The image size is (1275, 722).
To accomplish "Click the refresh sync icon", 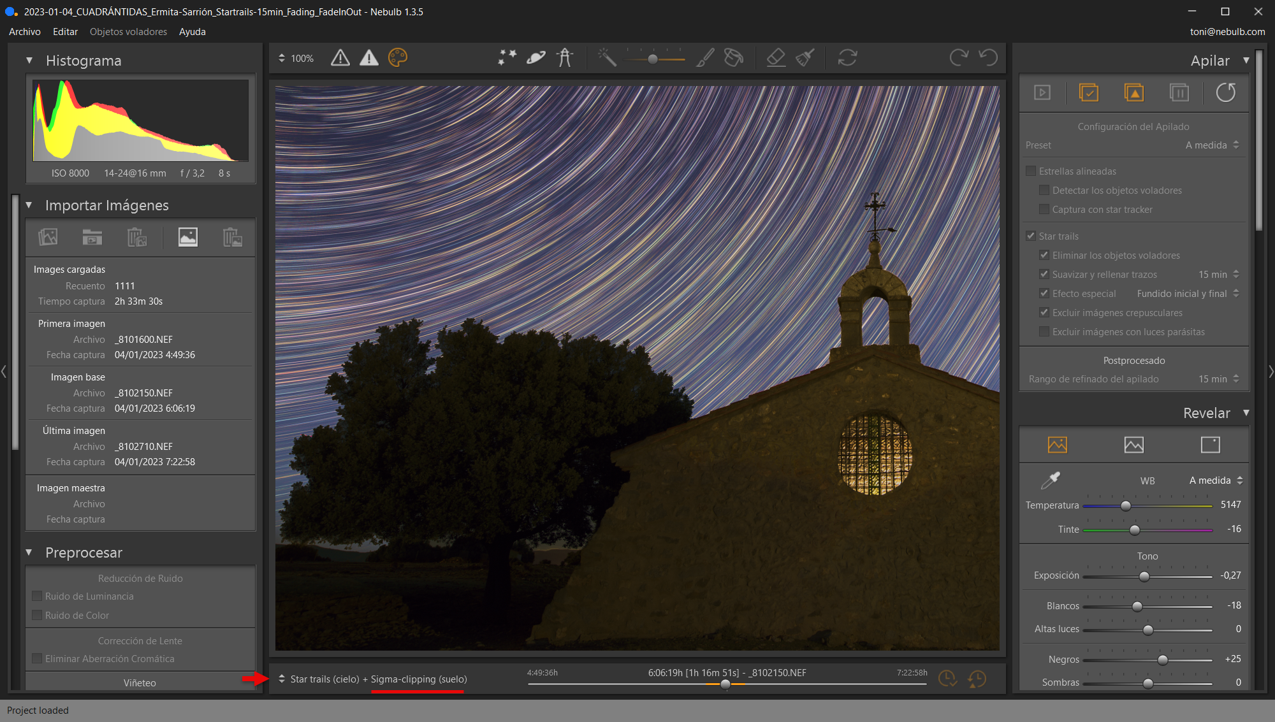I will (x=847, y=58).
